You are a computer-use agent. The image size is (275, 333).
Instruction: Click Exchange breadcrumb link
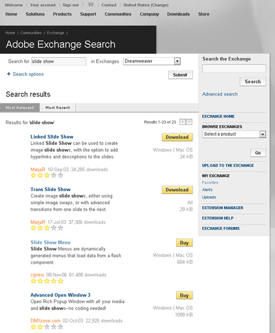(x=56, y=32)
